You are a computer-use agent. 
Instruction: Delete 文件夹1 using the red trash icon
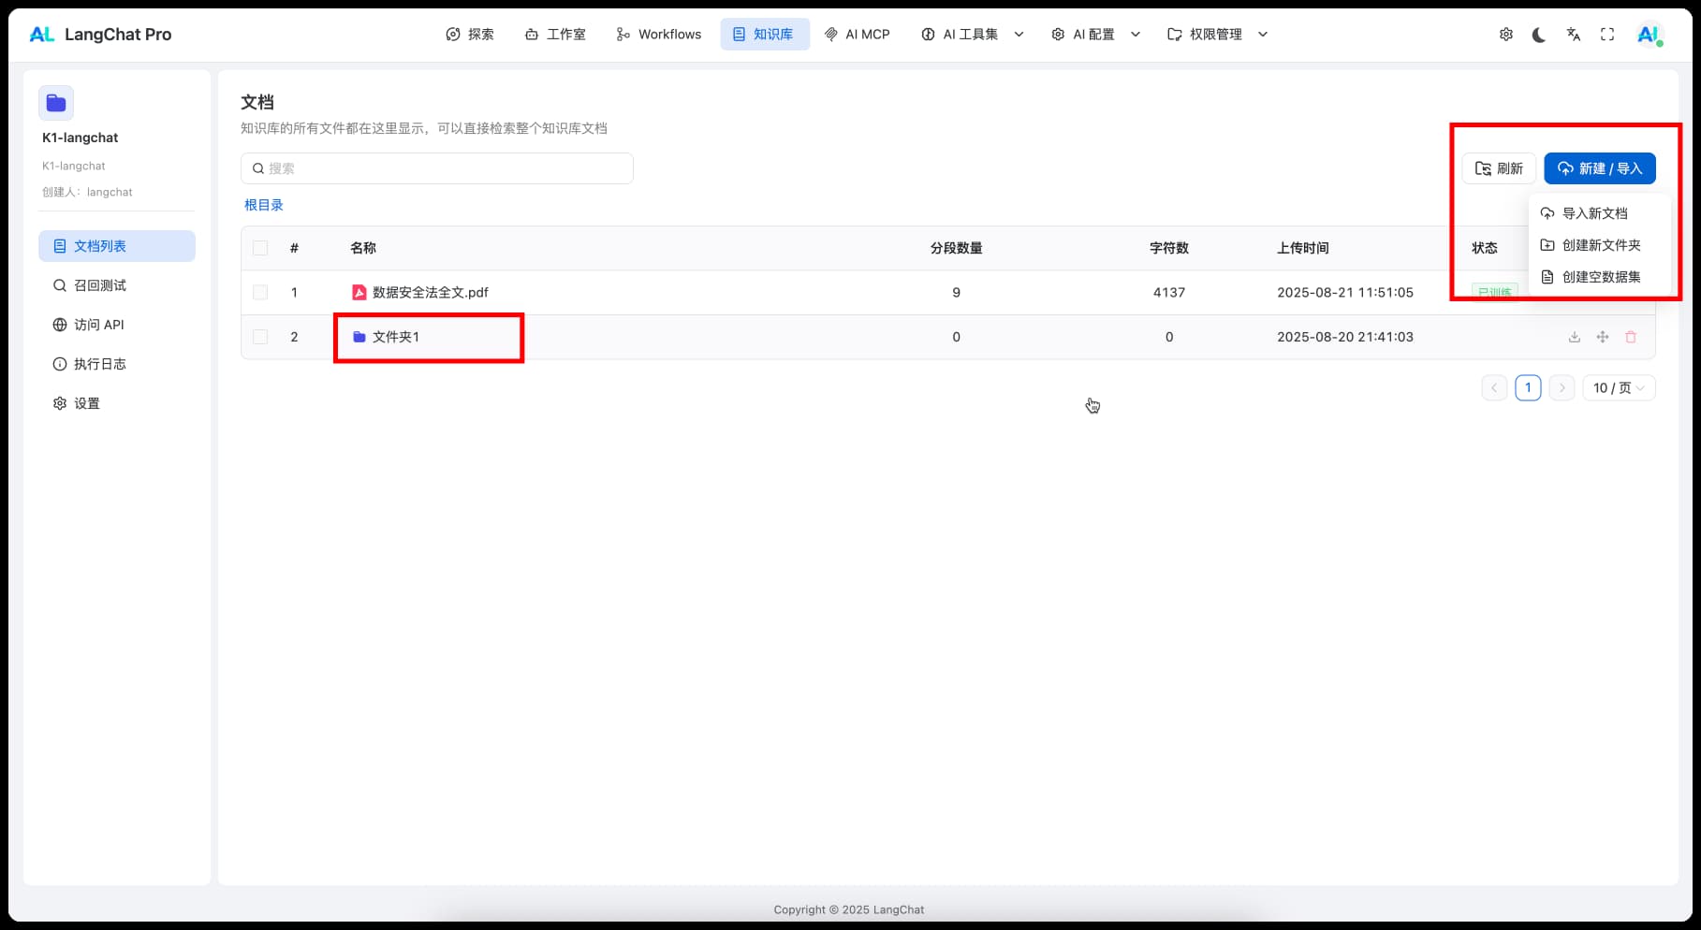point(1630,337)
